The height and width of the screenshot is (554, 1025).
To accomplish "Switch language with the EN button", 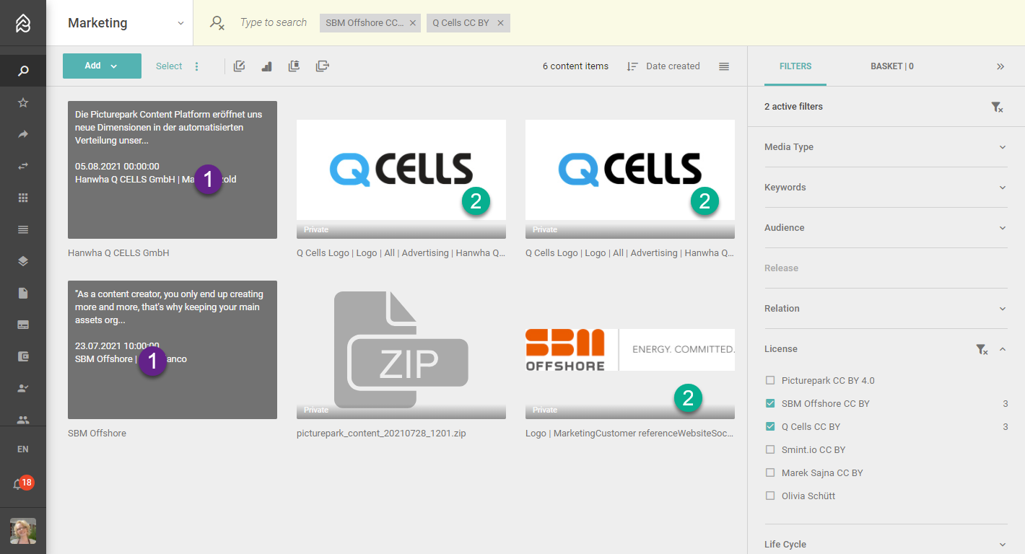I will click(x=23, y=449).
